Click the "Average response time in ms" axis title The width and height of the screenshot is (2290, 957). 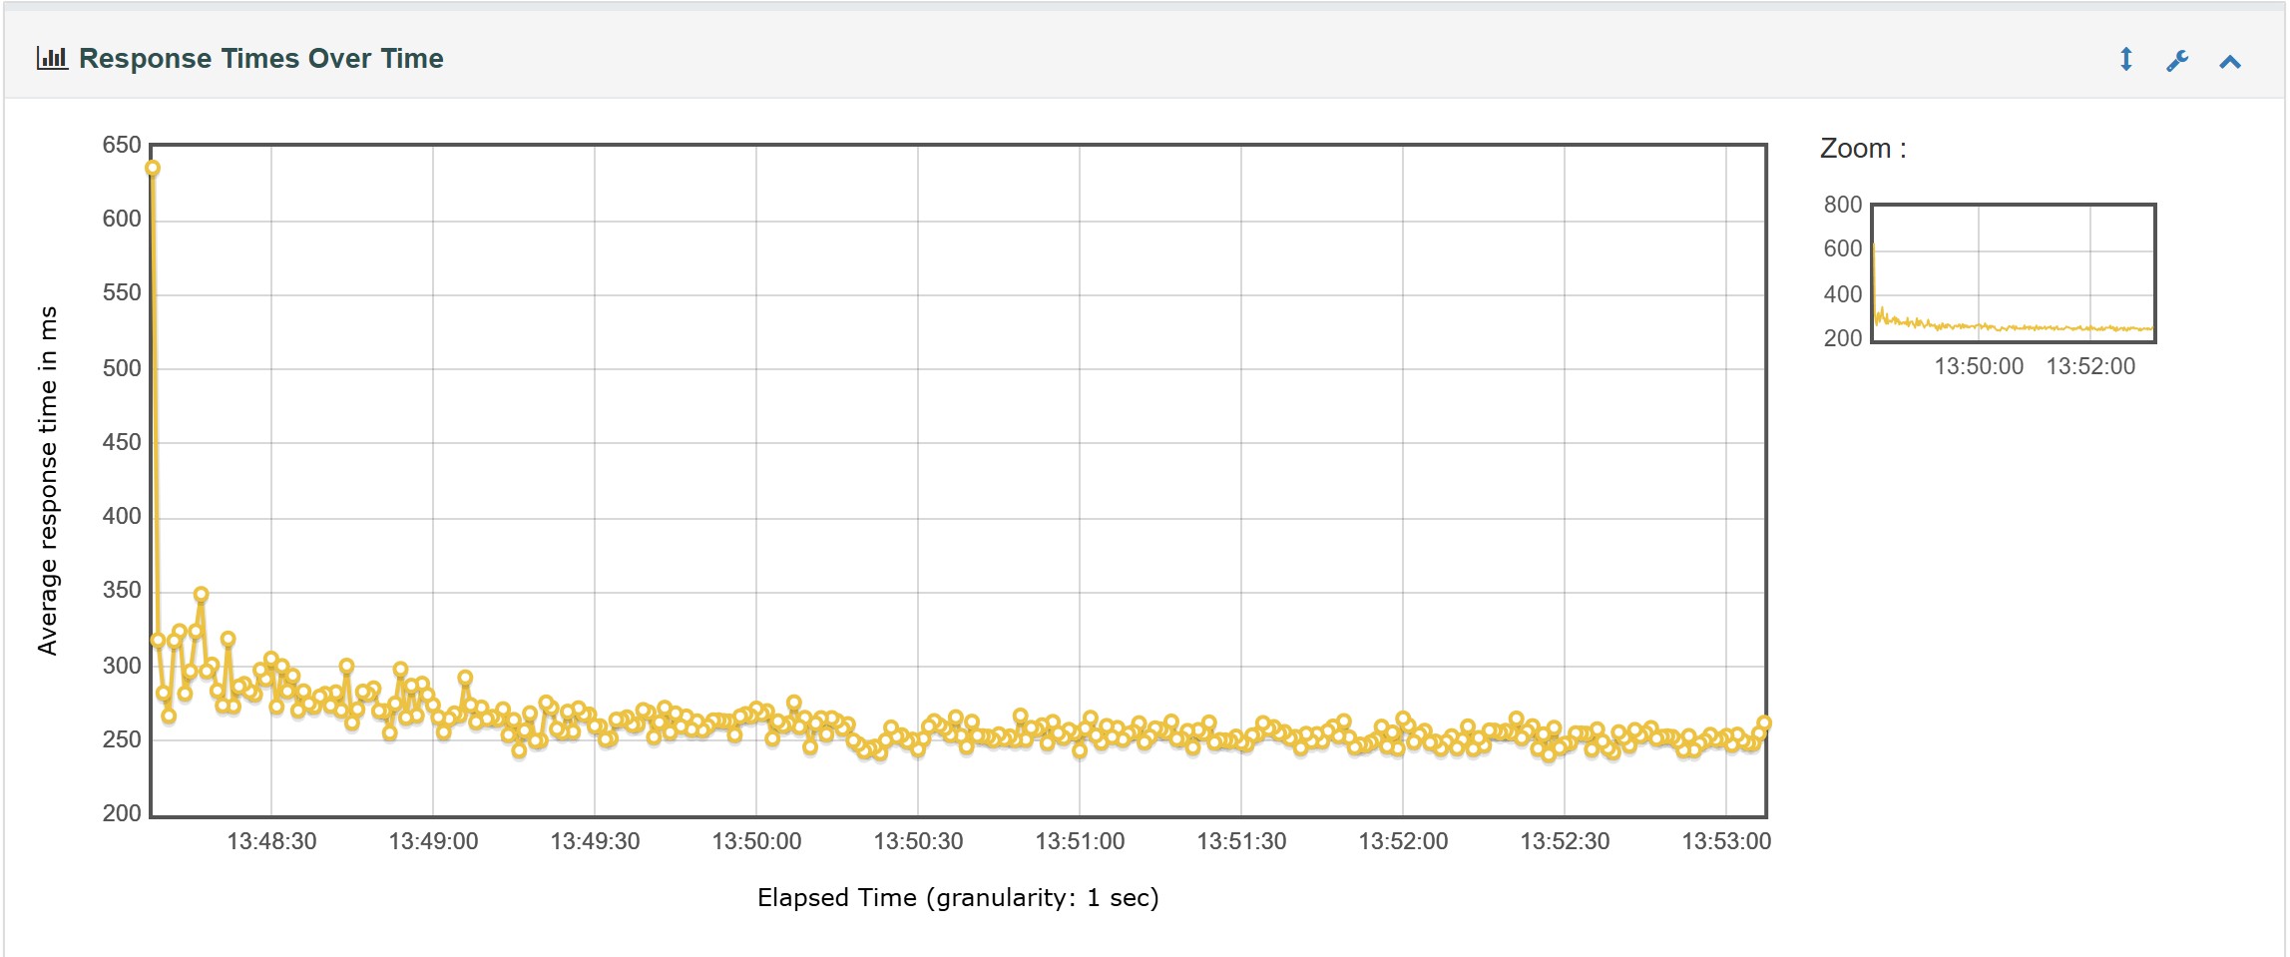point(48,480)
